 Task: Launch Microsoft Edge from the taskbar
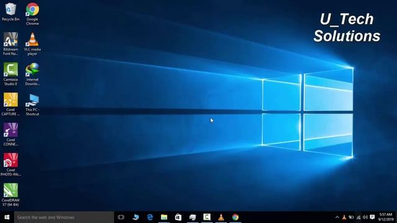(x=150, y=217)
